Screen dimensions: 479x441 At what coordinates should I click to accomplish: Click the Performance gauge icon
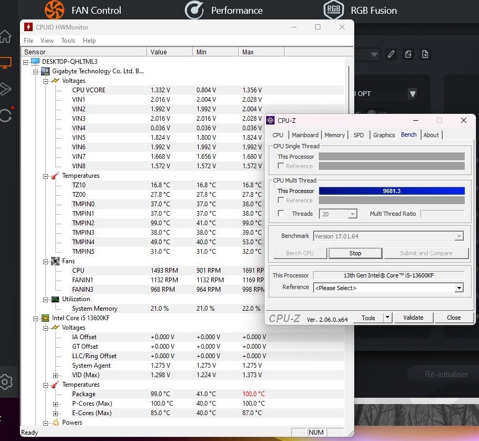coord(194,9)
